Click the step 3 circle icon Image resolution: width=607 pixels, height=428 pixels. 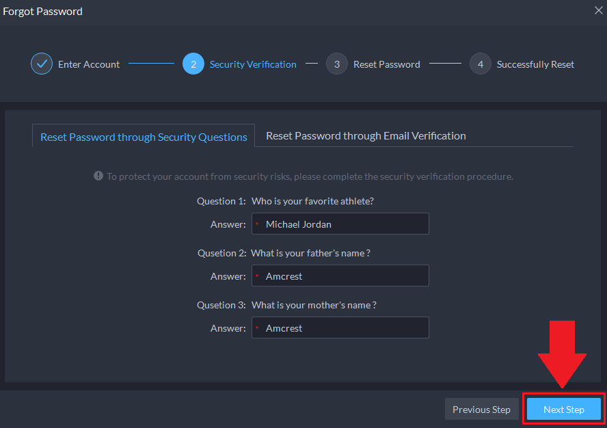[336, 64]
